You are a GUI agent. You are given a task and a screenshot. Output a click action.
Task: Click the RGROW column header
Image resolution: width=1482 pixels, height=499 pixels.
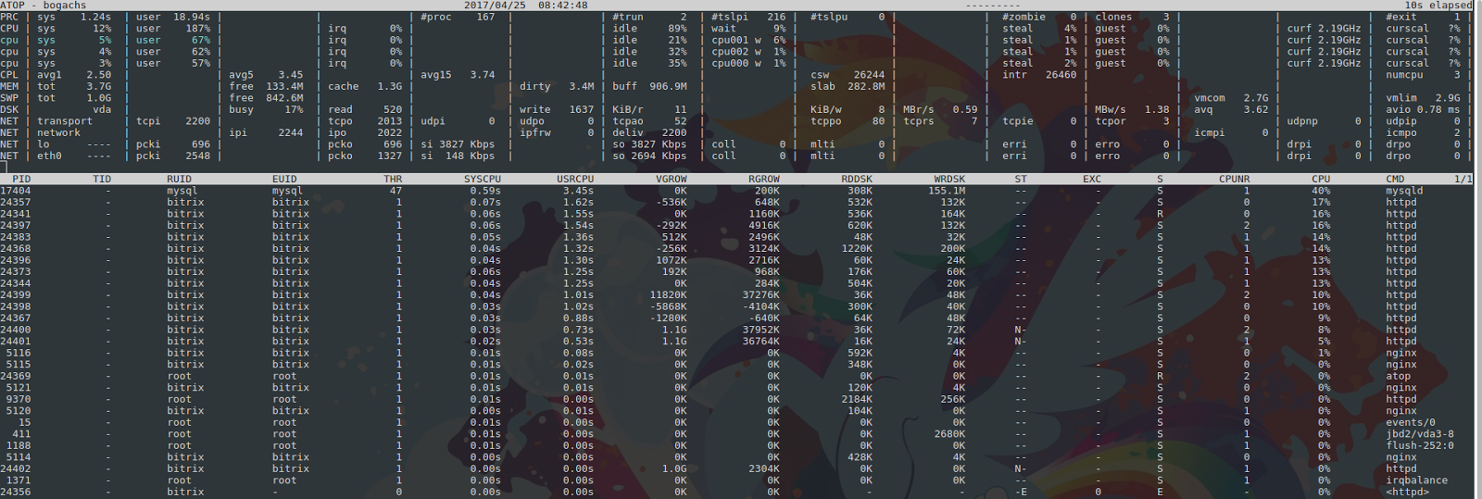tap(764, 179)
